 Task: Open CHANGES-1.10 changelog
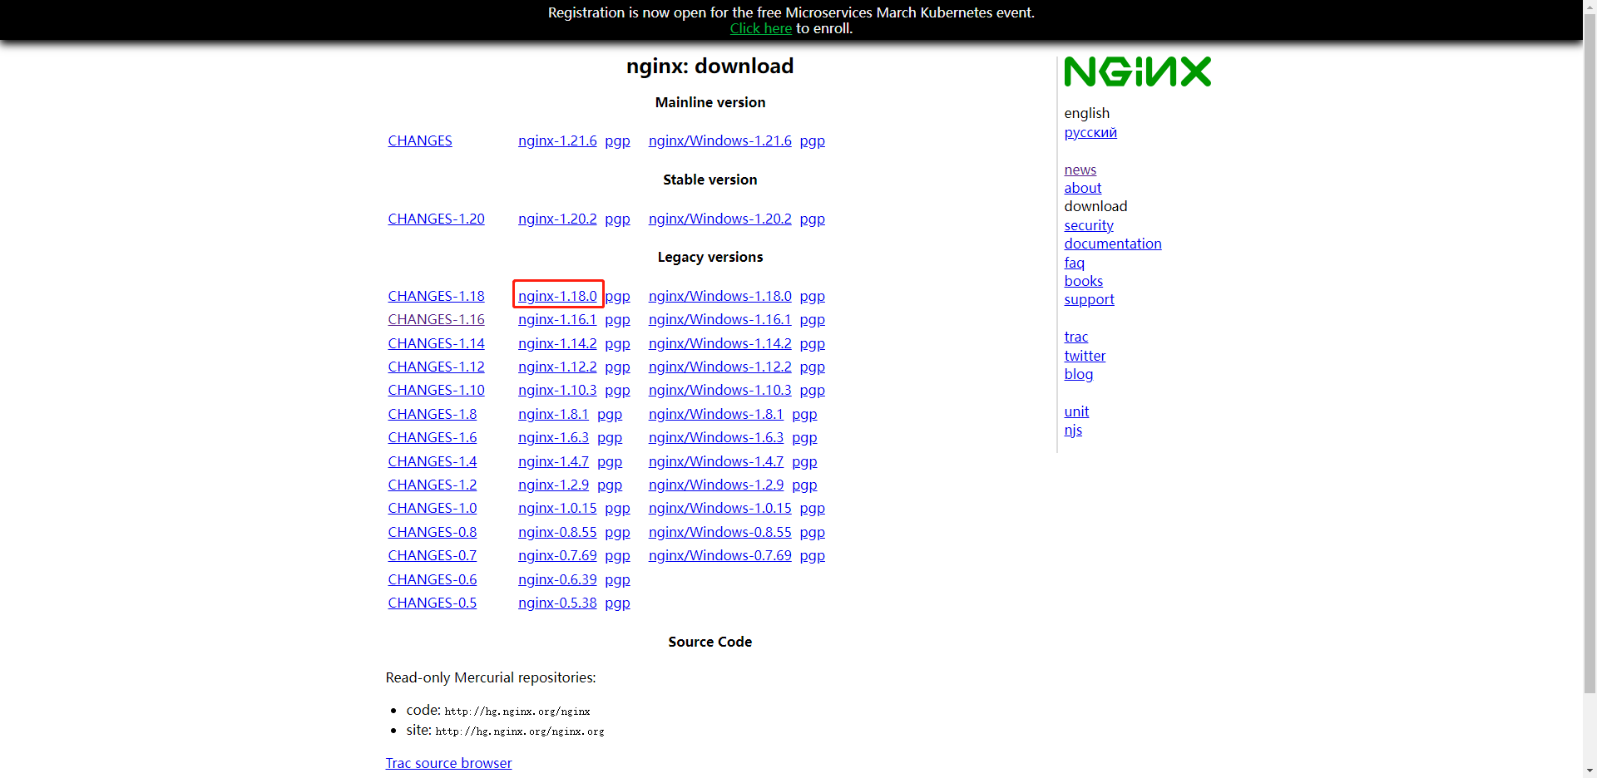click(x=436, y=390)
